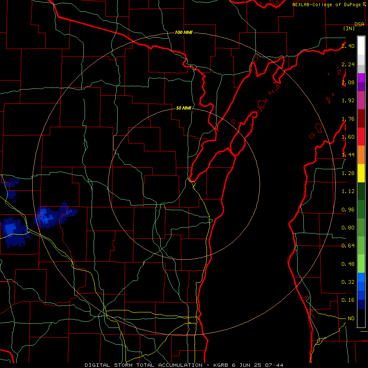
Task: Click the 0.48 legend value
Action: click(348, 264)
